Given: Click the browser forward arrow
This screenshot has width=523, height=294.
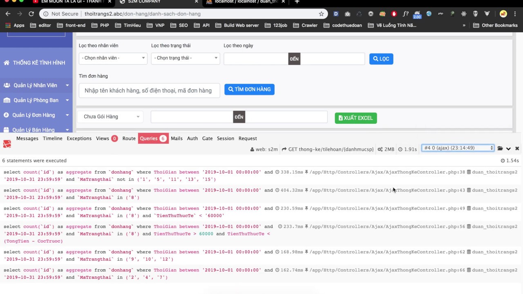Looking at the screenshot, I should click(19, 14).
